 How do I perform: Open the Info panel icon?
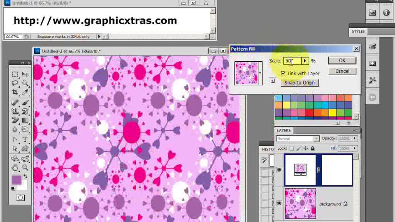tap(386, 13)
